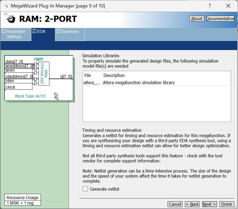This screenshot has width=238, height=209.
Task: Click the rdaddress[7..0] port label
Action: pos(19,76)
